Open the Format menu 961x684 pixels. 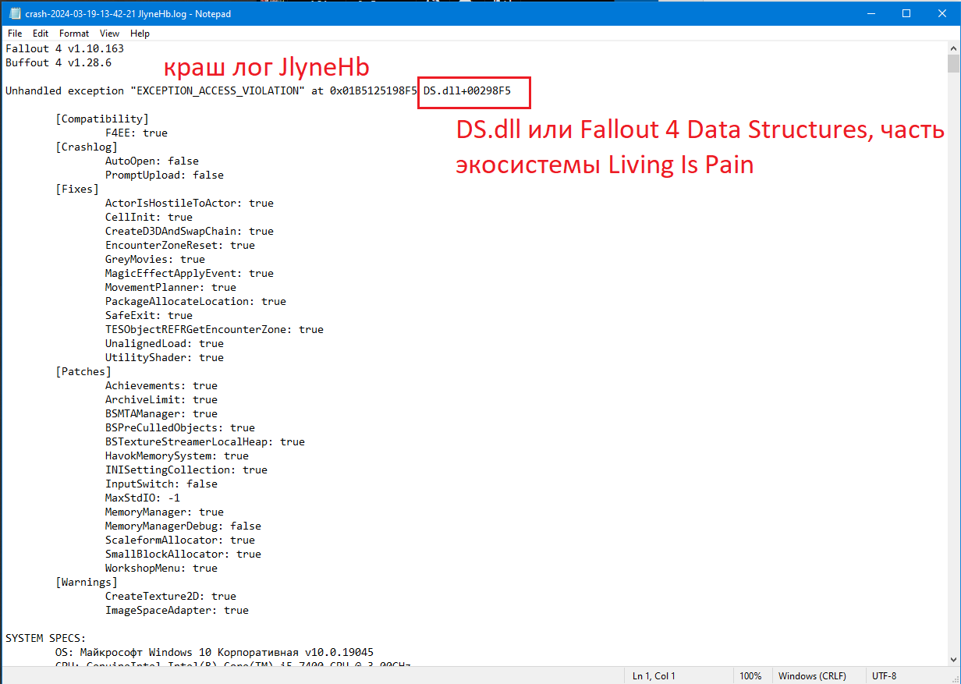click(x=74, y=34)
